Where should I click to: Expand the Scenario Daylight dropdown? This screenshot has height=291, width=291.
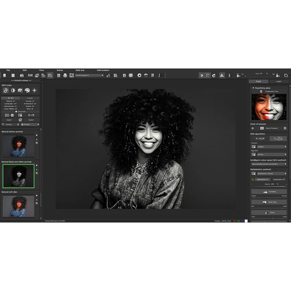(x=272, y=147)
